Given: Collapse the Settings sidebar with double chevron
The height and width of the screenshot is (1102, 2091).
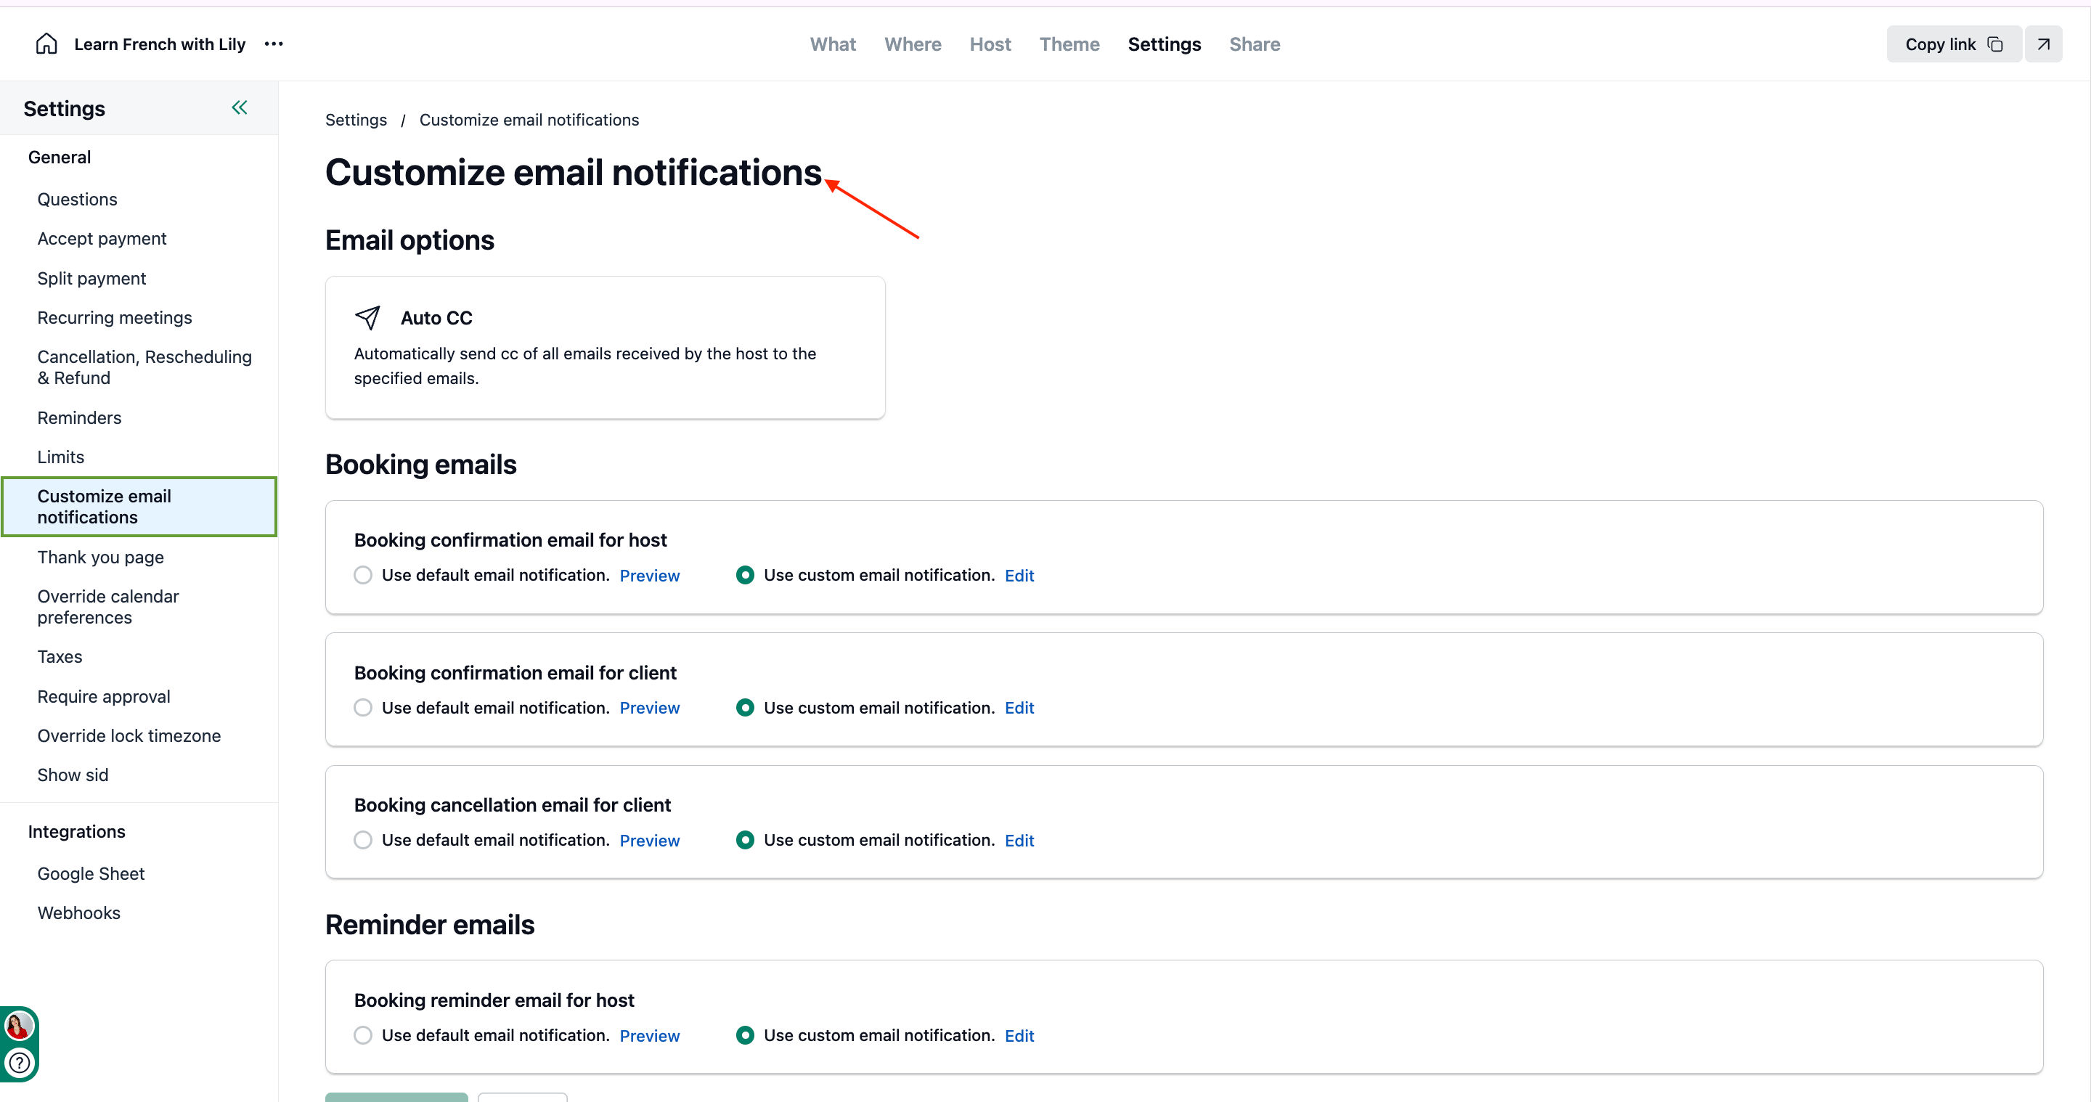Looking at the screenshot, I should coord(240,107).
